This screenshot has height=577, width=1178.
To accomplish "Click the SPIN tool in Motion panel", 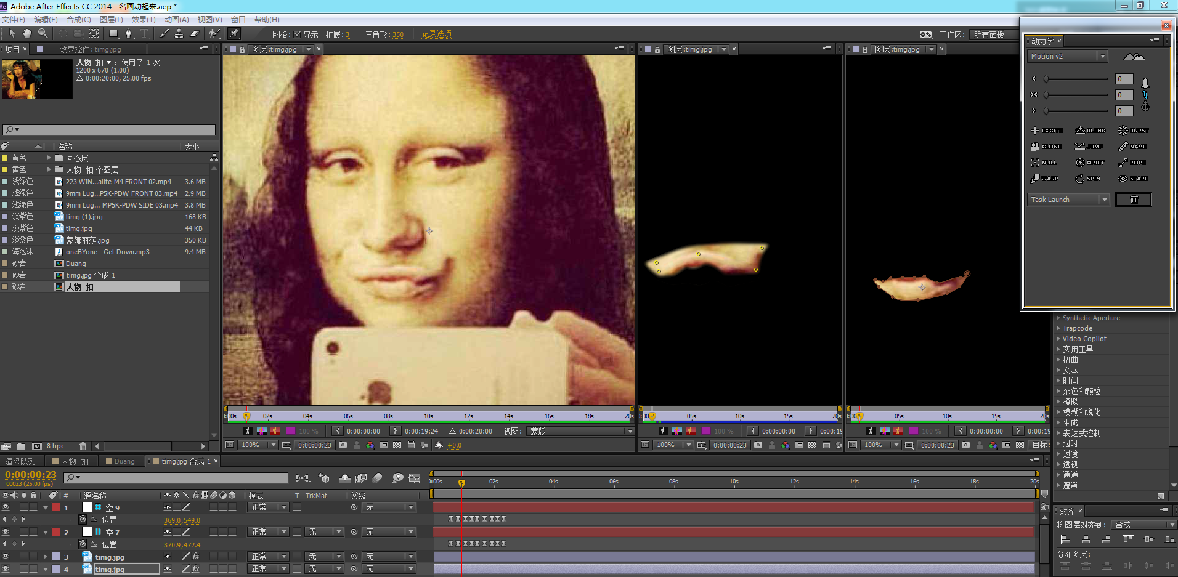I will point(1088,179).
